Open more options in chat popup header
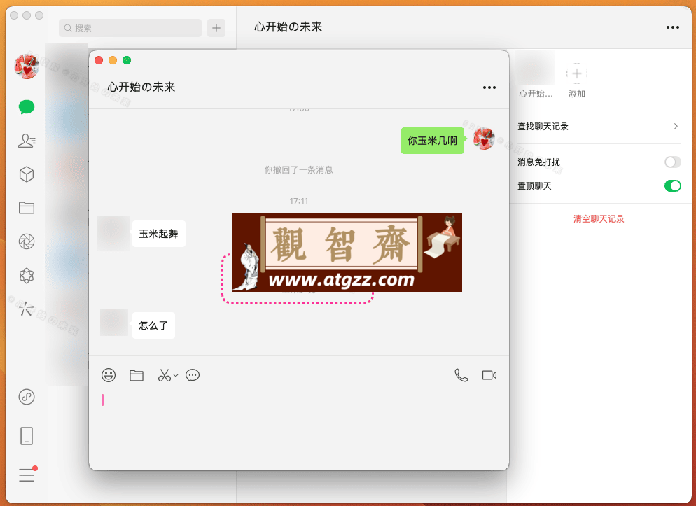Screen dimensions: 696x506 click(489, 87)
